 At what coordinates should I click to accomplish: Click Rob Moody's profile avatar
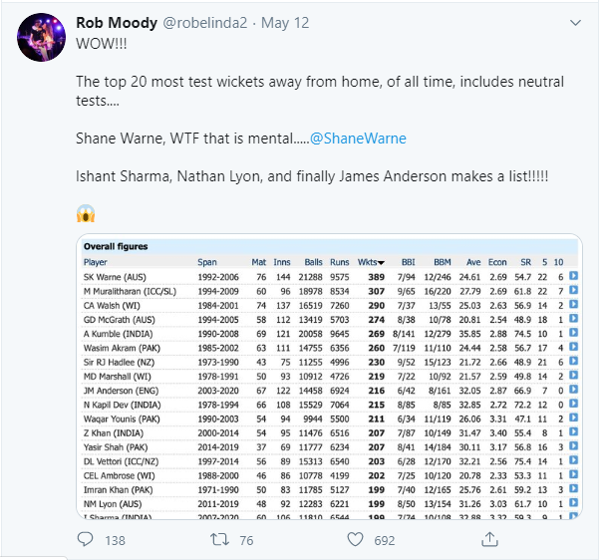coord(39,38)
